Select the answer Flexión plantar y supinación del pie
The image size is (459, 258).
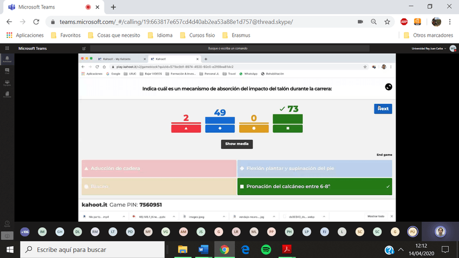(314, 169)
